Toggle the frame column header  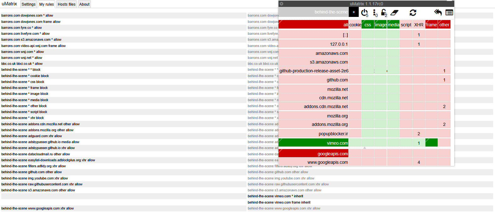(431, 25)
